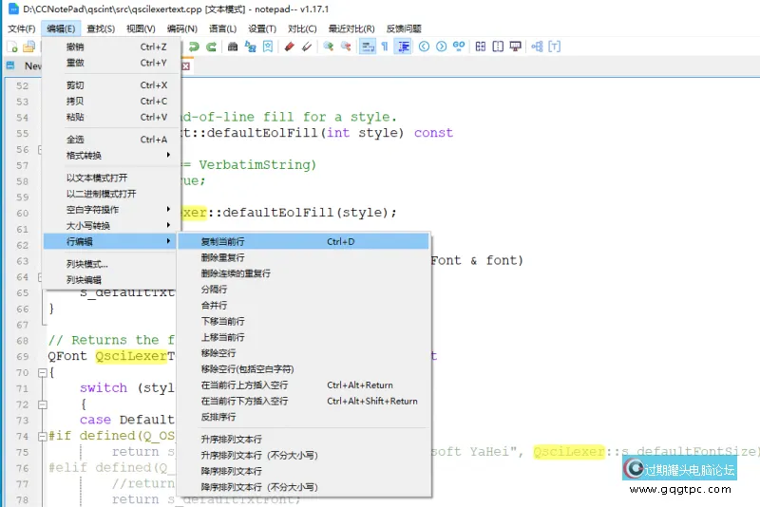Screen dimensions: 760x507
Task: Select 列块编辑 menu entry
Action: click(x=111, y=280)
